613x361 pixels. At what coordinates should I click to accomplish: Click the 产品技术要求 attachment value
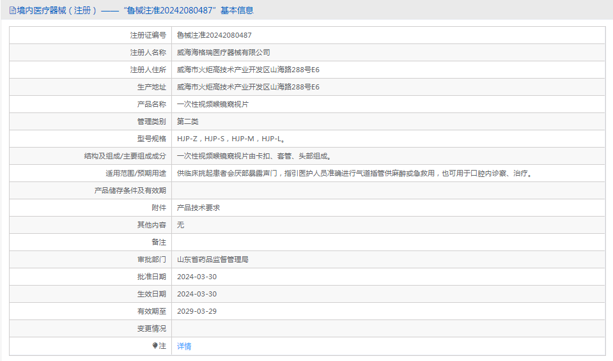(199, 208)
